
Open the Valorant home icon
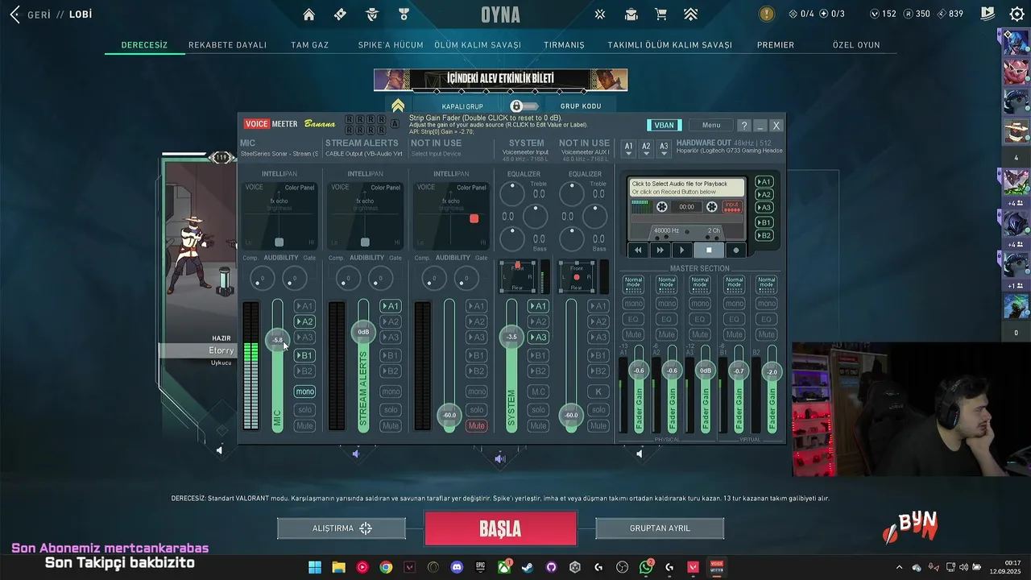[x=308, y=14]
